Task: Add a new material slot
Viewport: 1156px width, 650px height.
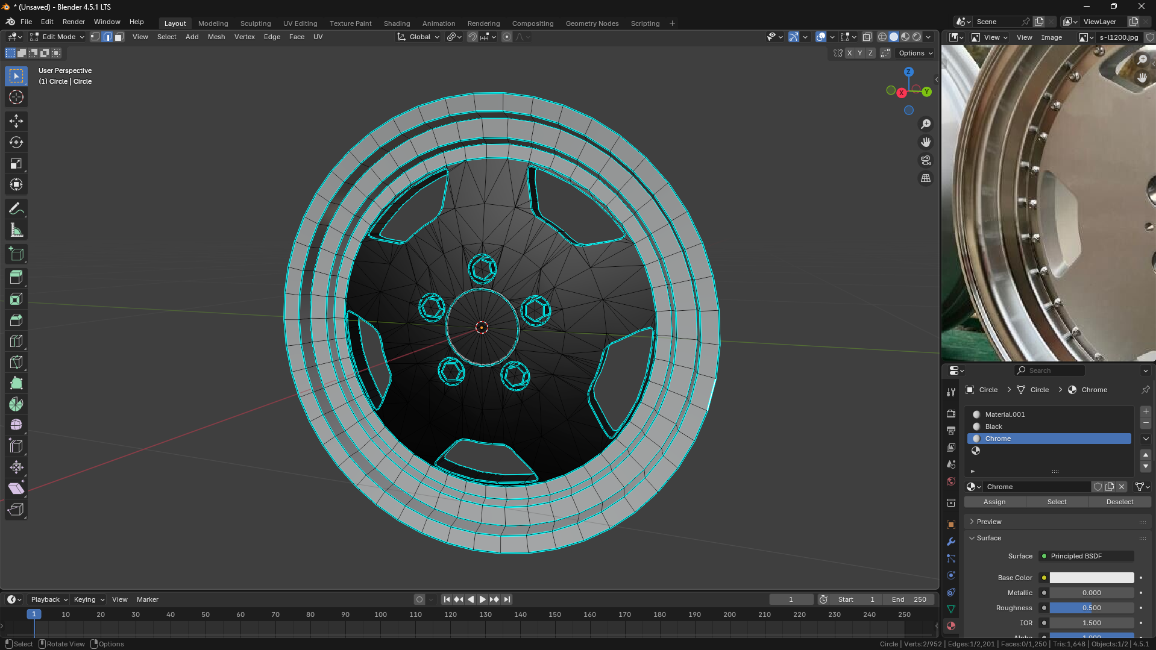Action: click(x=1146, y=411)
